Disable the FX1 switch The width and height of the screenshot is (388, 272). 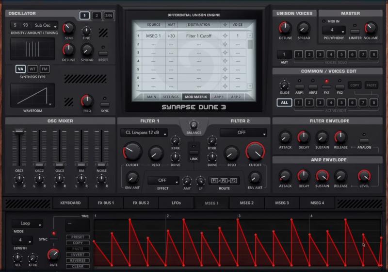tap(326, 87)
